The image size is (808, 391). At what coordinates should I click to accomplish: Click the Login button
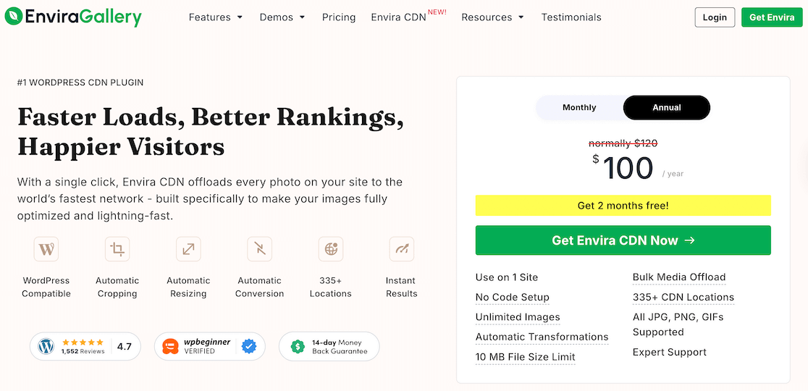[715, 17]
